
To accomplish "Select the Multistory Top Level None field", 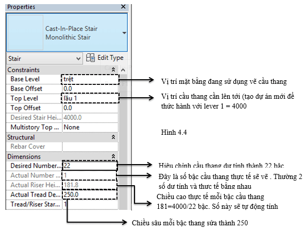I will pyautogui.click(x=90, y=127).
